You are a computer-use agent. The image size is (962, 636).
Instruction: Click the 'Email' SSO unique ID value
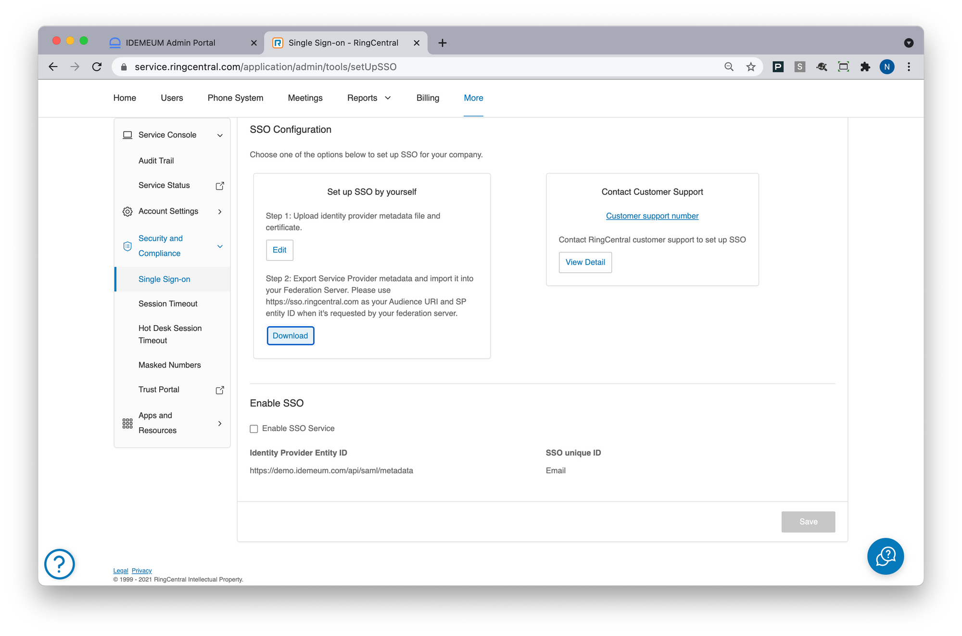pos(556,471)
